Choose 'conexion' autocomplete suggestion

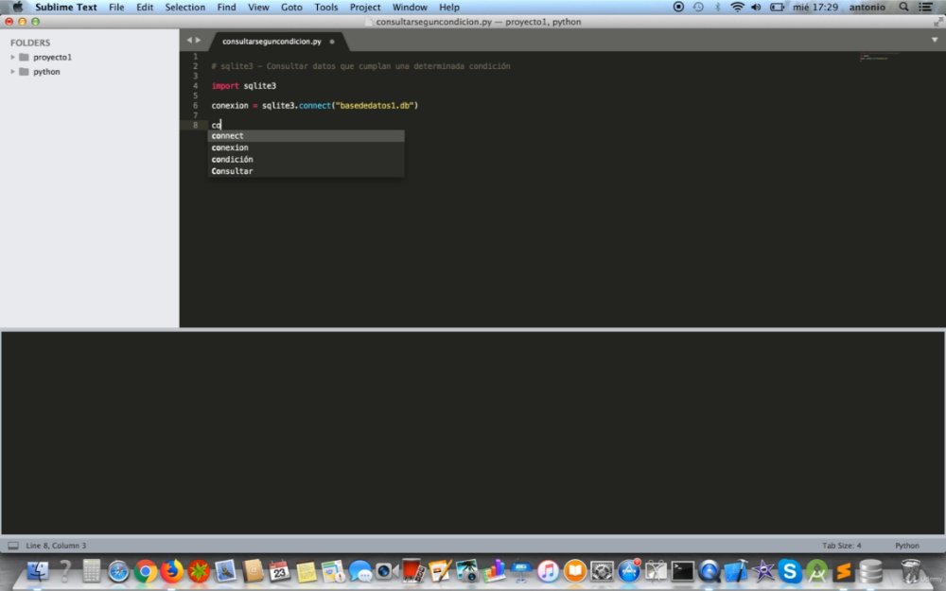[x=306, y=148]
